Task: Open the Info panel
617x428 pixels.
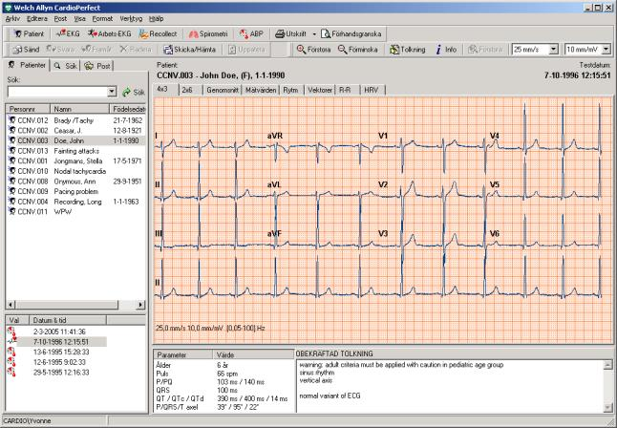Action: [x=446, y=50]
